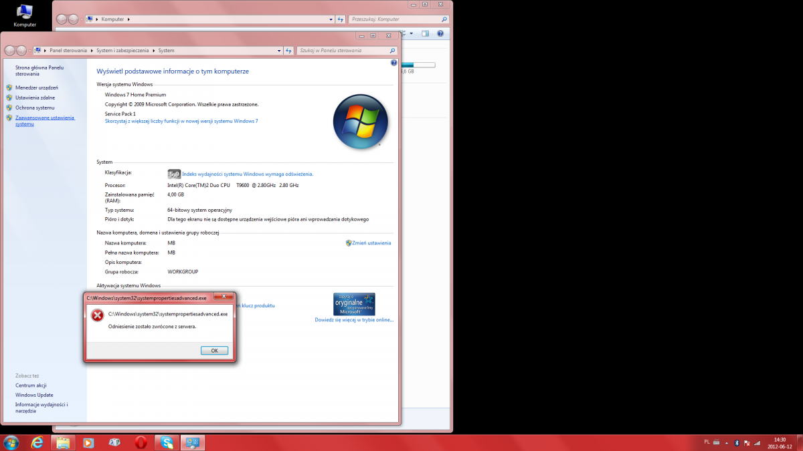Viewport: 803px width, 451px height.
Task: Go to Strona główna Panelu sterowania
Action: 39,71
